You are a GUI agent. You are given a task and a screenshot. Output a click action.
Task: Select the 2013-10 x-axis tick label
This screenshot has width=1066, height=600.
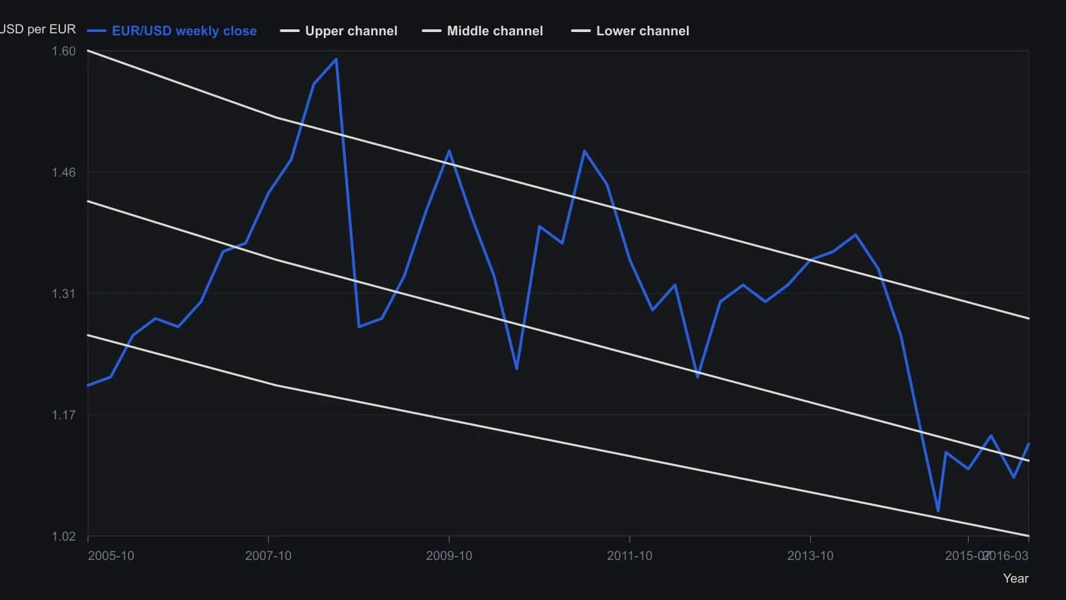coord(810,556)
